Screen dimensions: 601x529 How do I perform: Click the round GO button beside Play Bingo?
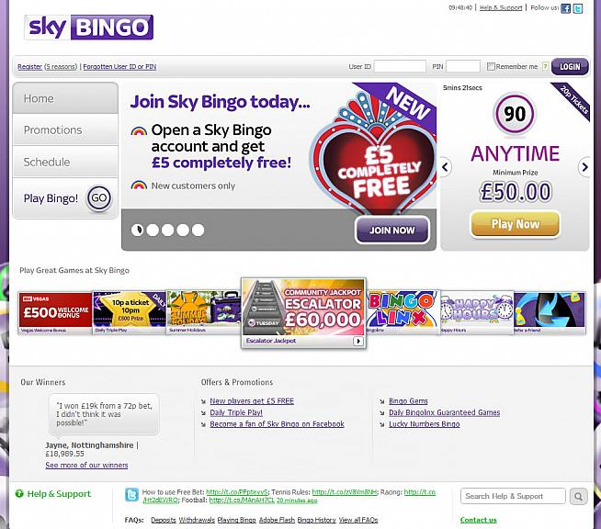click(x=99, y=198)
